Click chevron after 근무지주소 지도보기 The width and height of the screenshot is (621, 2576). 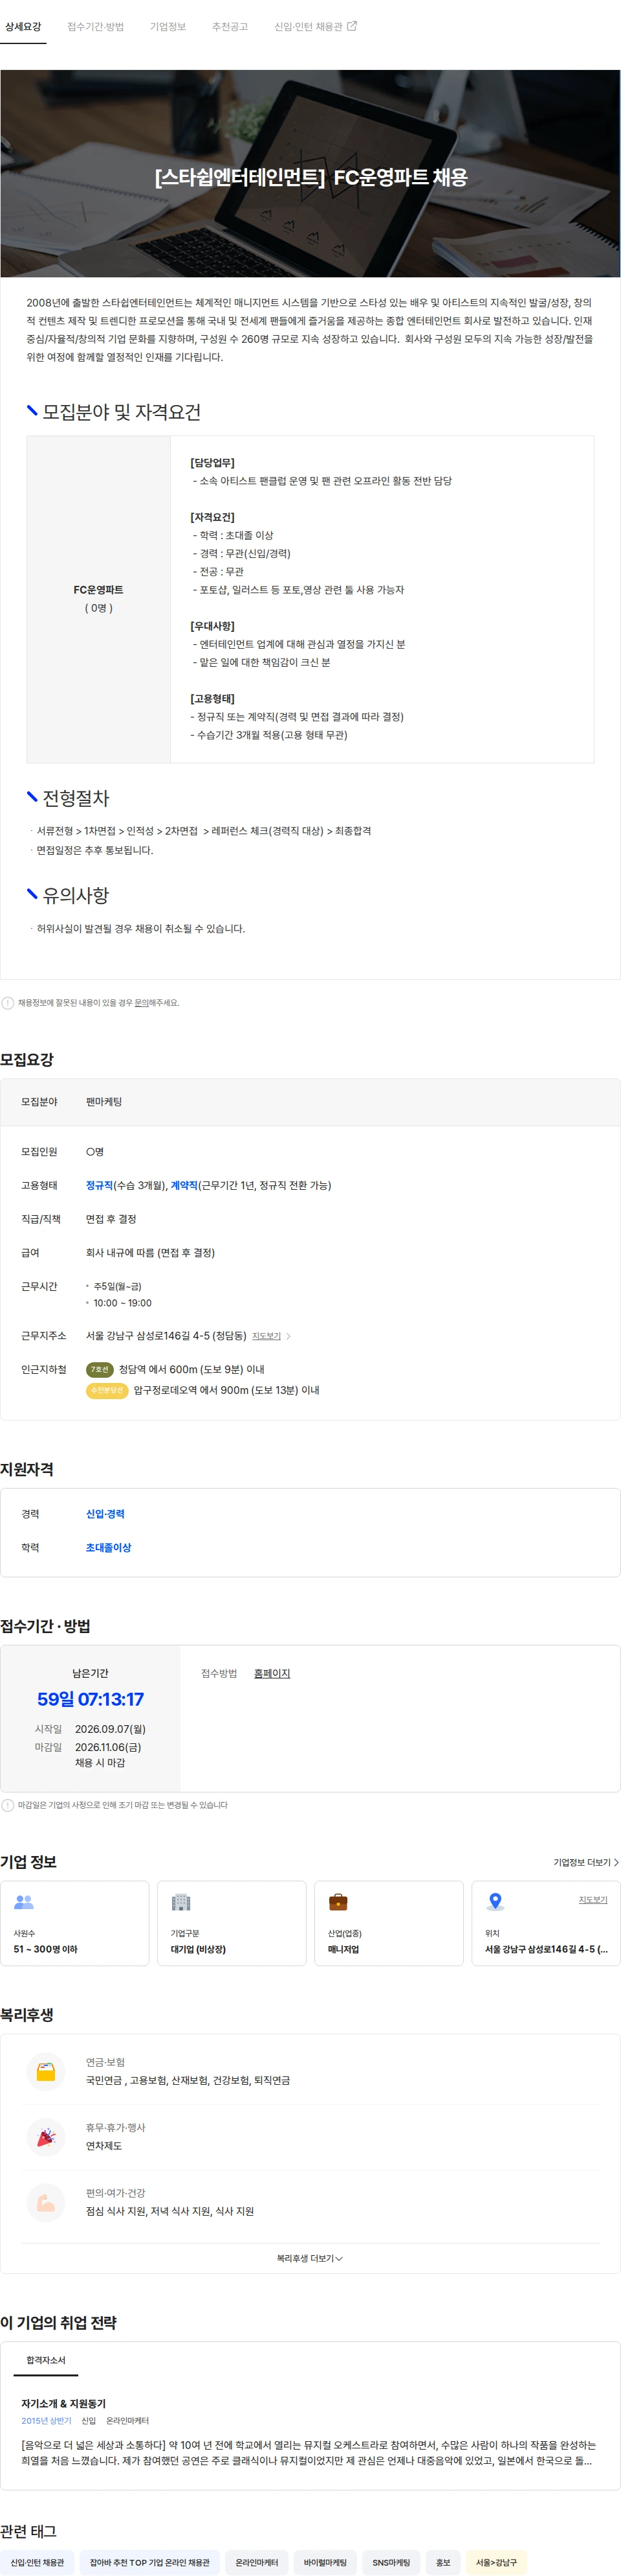(289, 1336)
